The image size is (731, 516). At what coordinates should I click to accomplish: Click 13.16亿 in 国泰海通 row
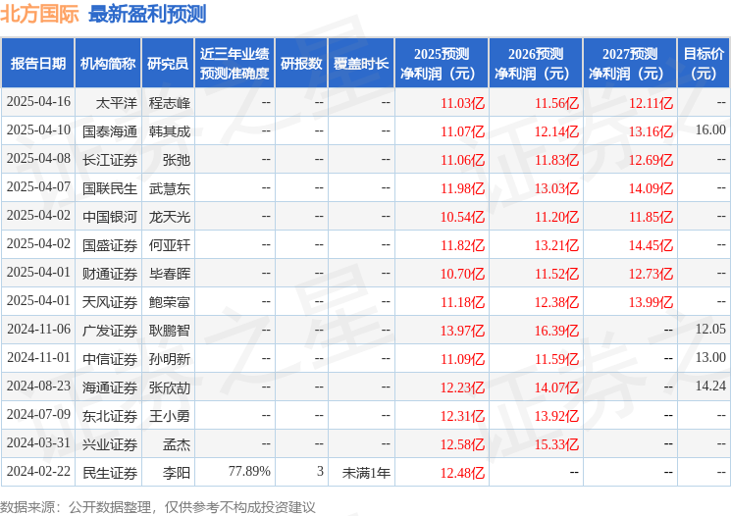click(x=652, y=131)
